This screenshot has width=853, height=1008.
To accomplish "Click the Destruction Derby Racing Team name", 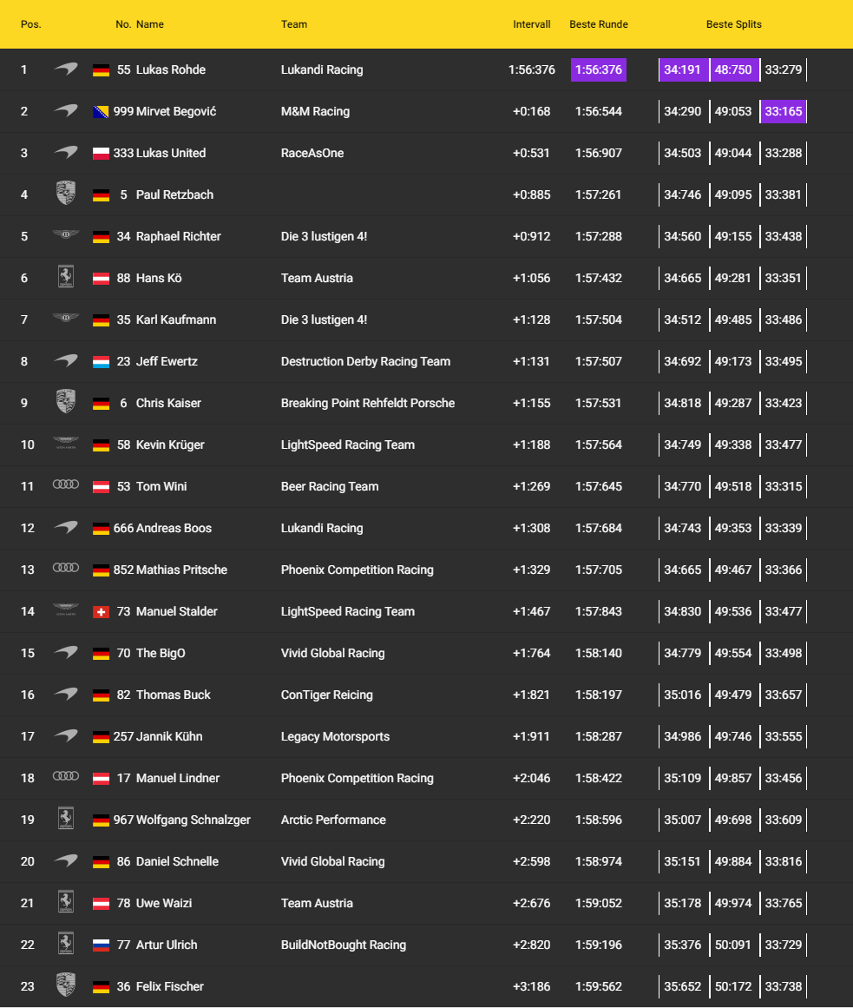I will [x=365, y=361].
